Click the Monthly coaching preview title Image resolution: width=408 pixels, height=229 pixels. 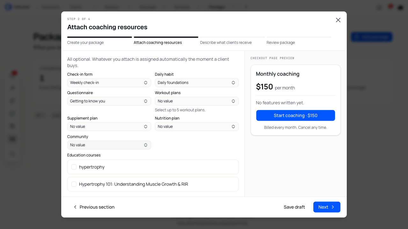click(278, 74)
